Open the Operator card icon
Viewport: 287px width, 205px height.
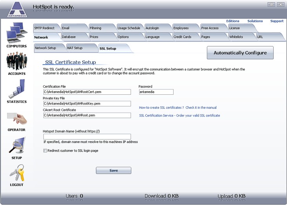(17, 118)
